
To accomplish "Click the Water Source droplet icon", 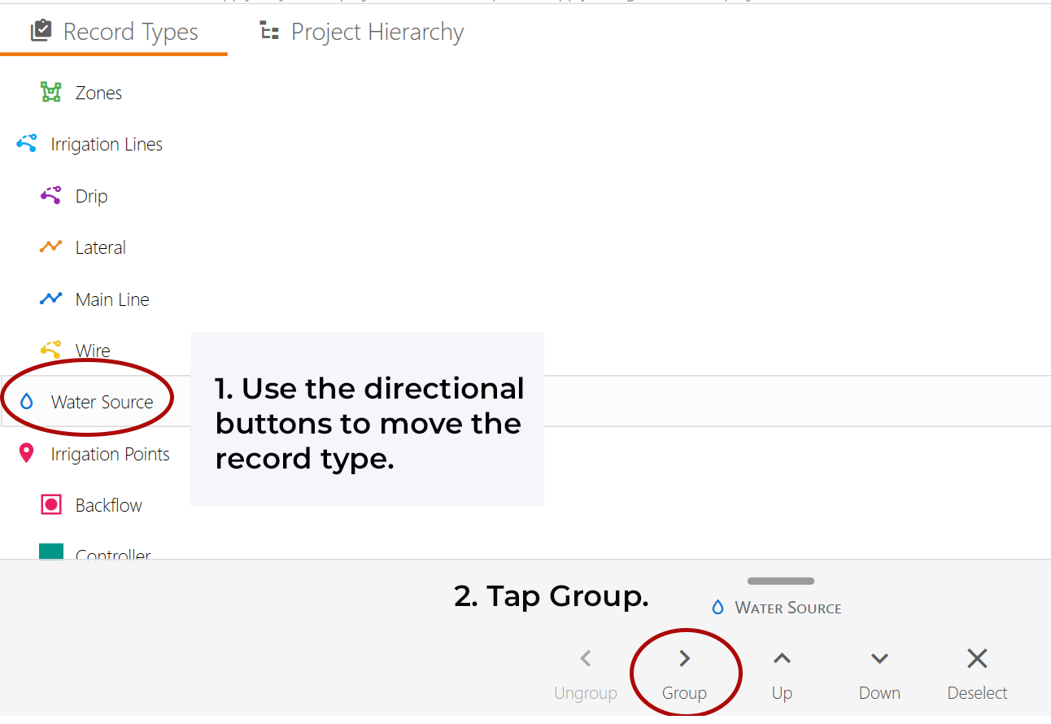I will pyautogui.click(x=27, y=402).
